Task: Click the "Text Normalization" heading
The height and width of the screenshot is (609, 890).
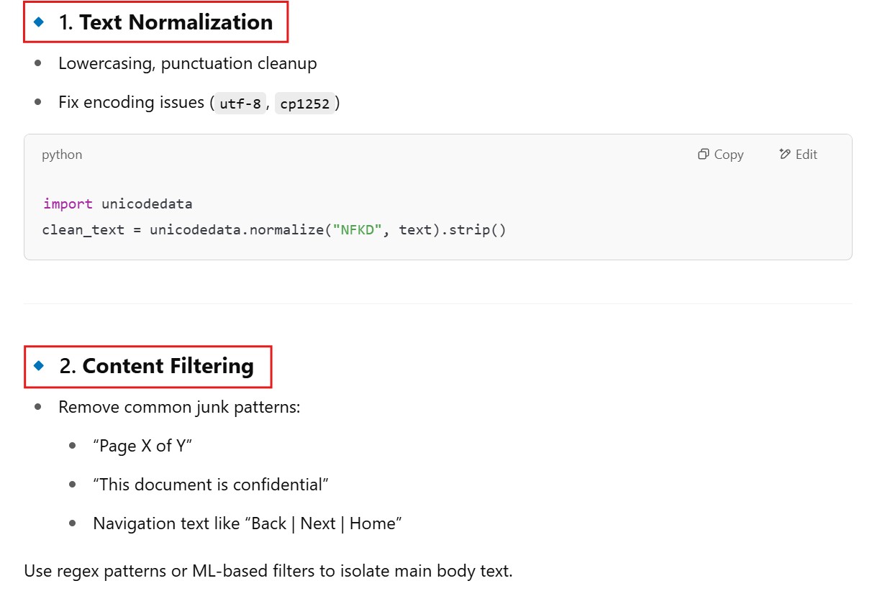Action: click(x=176, y=22)
